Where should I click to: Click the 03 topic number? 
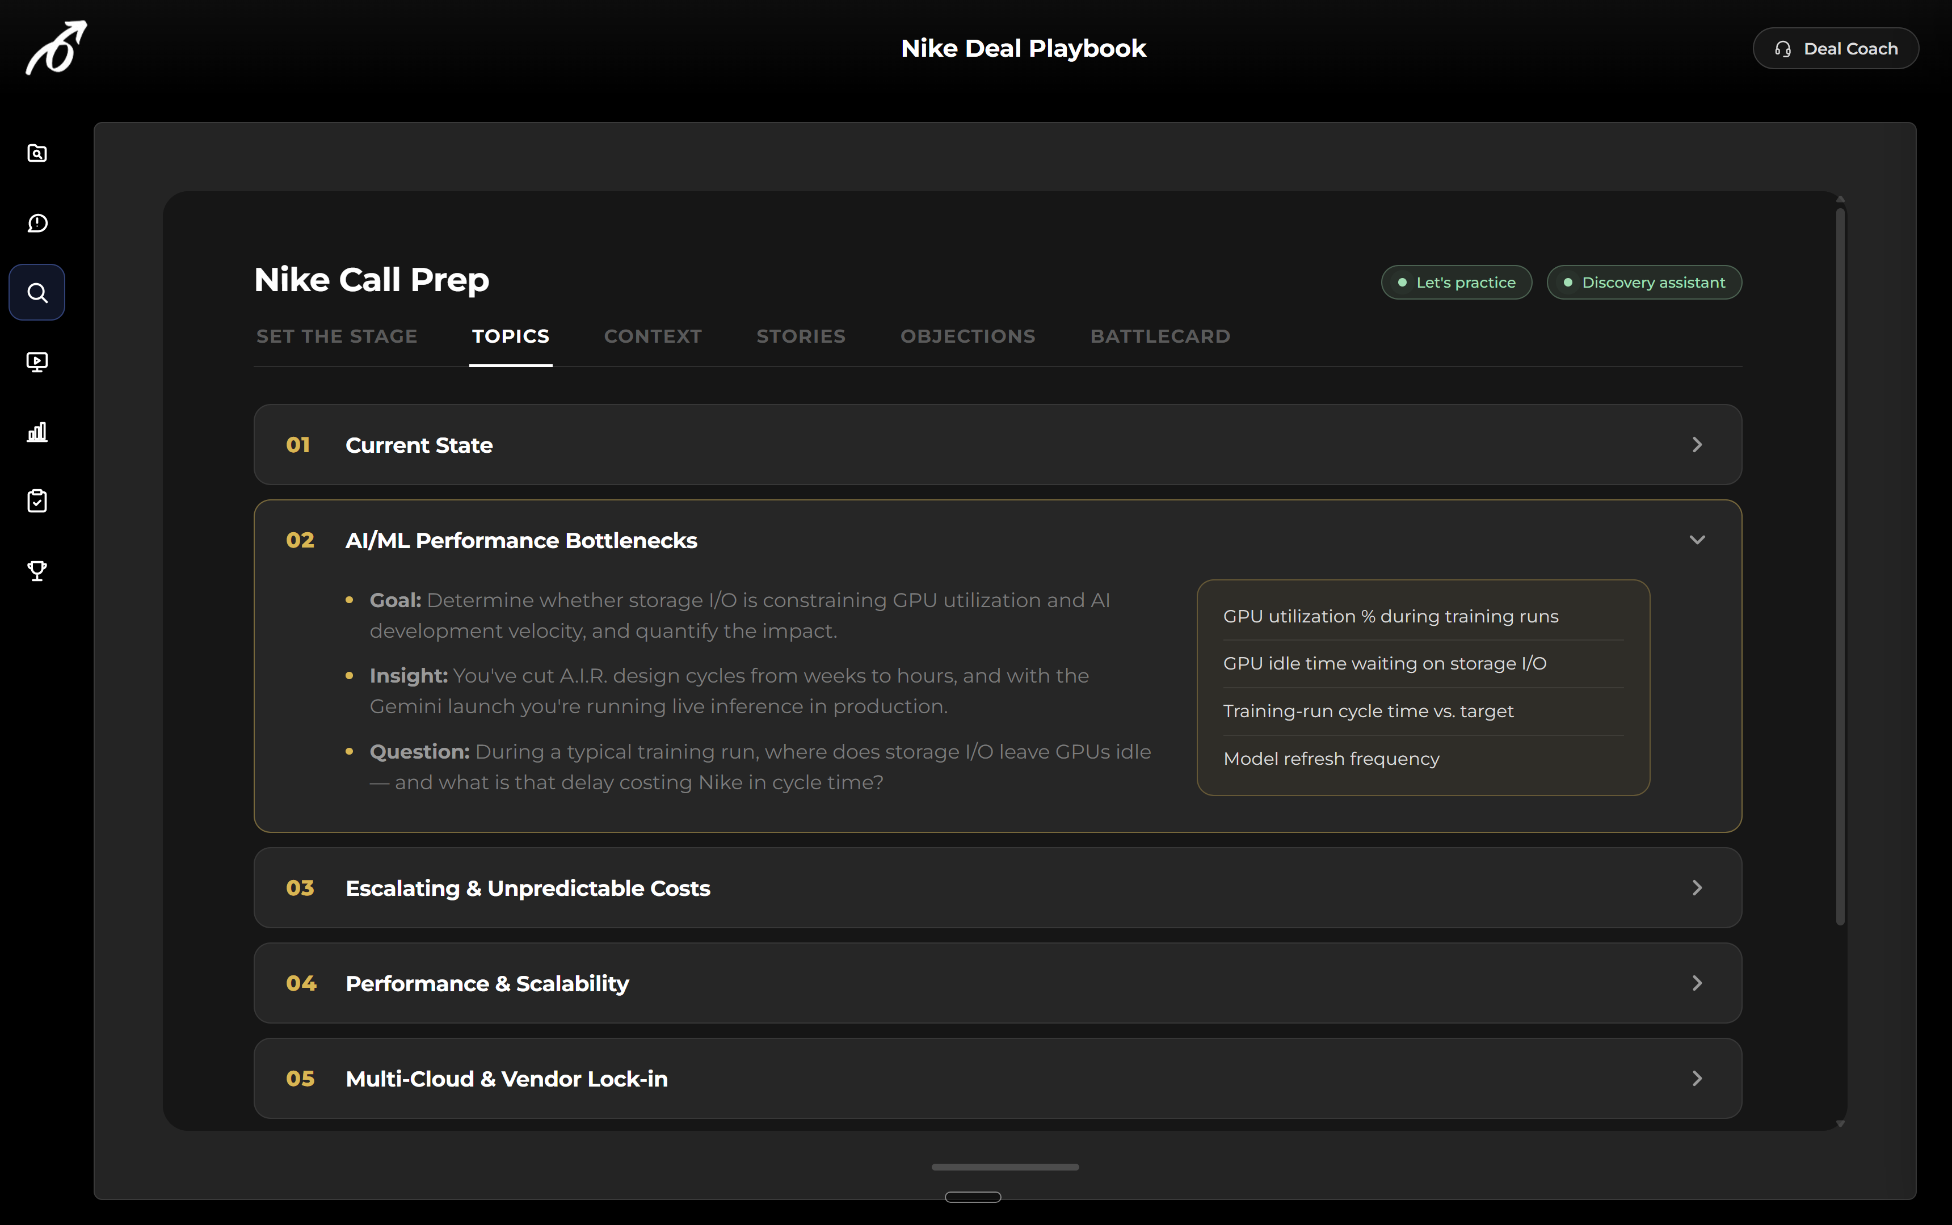point(300,888)
